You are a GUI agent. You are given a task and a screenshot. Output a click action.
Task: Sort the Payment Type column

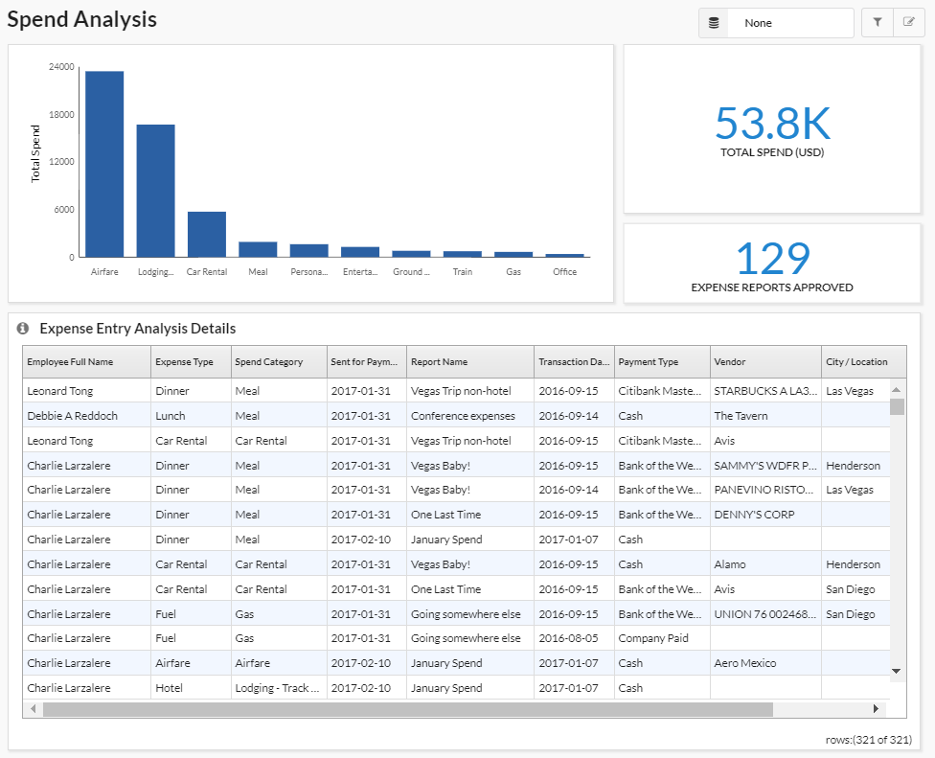point(661,361)
